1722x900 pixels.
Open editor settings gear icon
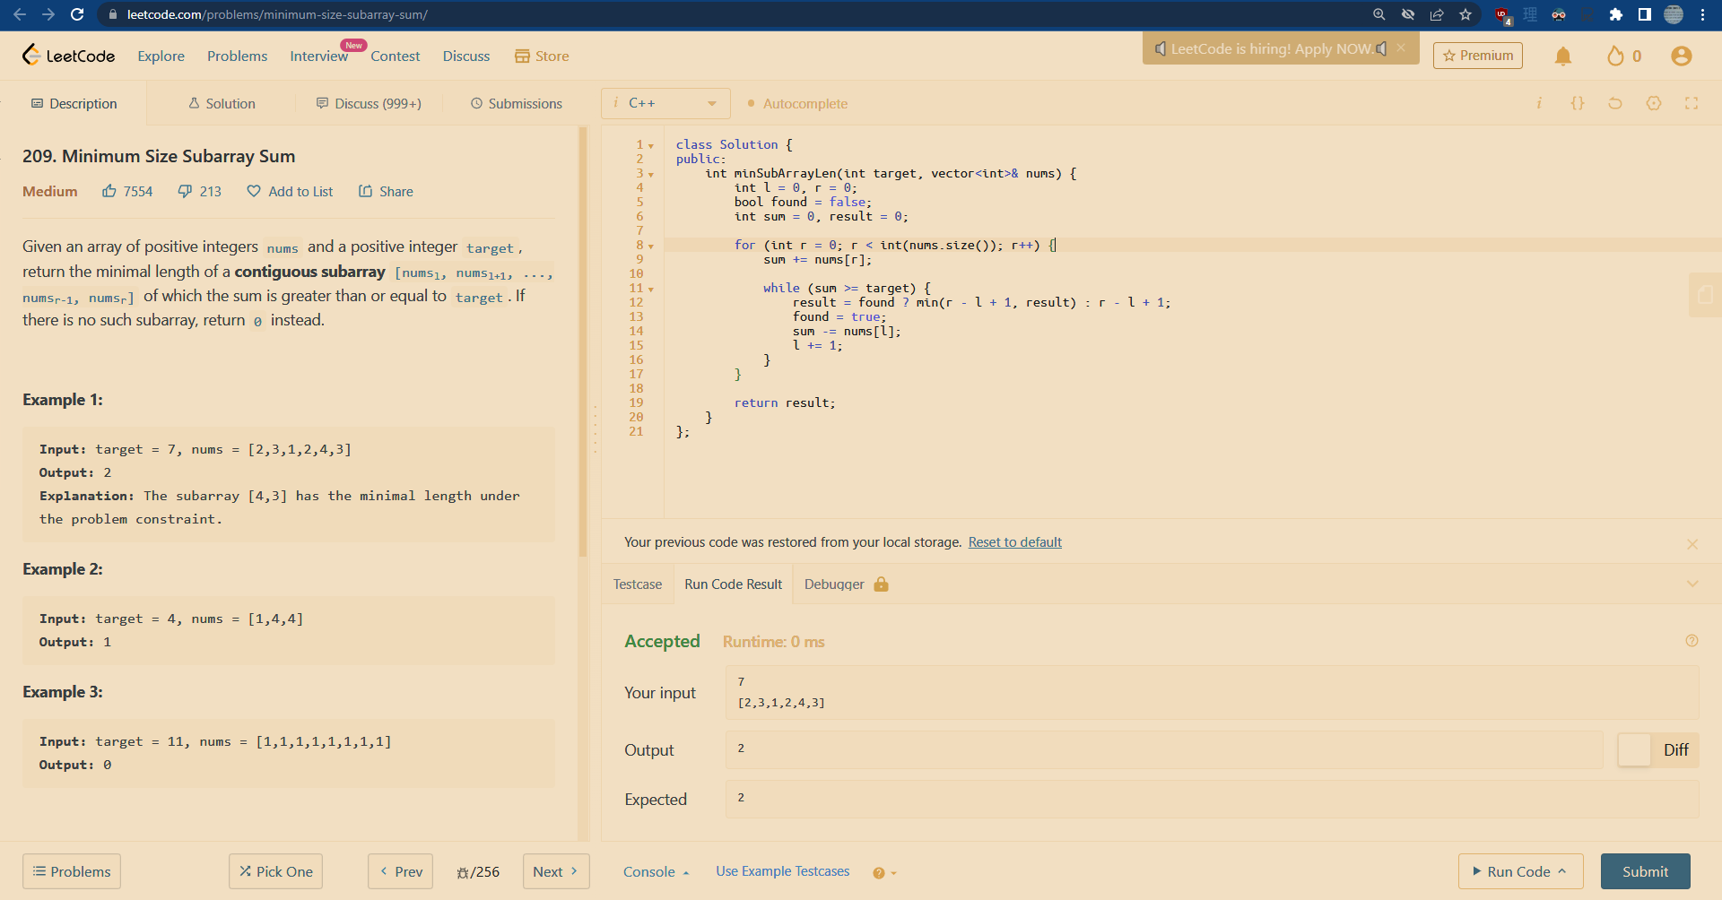(x=1653, y=103)
